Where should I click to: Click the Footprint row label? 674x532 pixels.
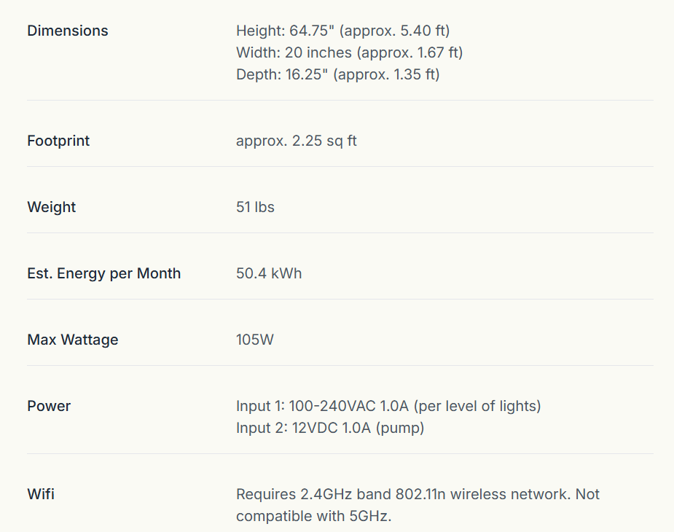58,141
